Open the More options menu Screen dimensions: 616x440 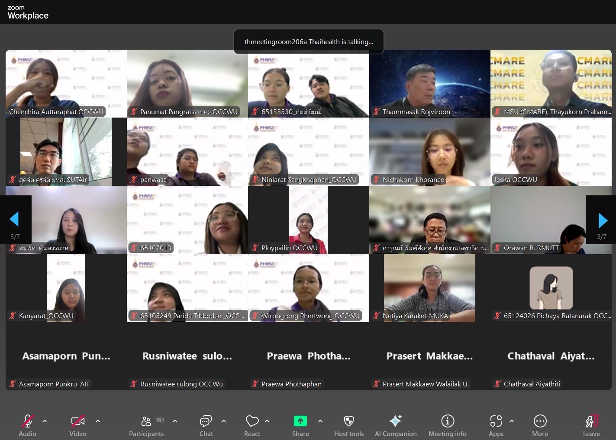pos(540,425)
